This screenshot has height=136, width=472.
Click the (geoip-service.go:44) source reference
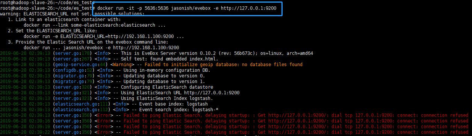[x=80, y=64]
